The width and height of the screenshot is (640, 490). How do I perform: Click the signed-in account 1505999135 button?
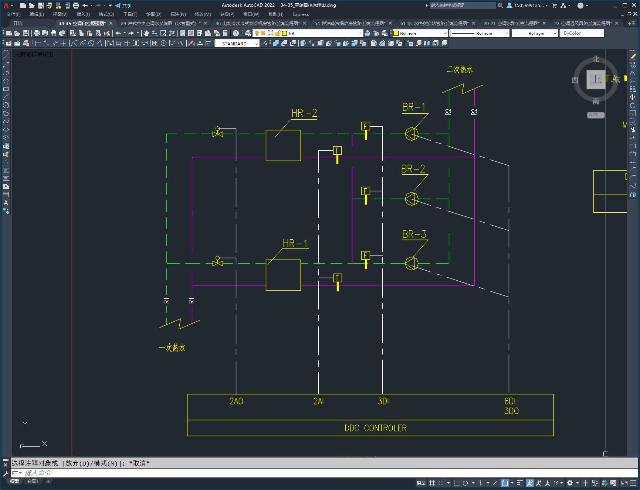(527, 6)
